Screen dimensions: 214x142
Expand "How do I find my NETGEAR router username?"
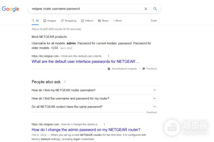(x=94, y=90)
